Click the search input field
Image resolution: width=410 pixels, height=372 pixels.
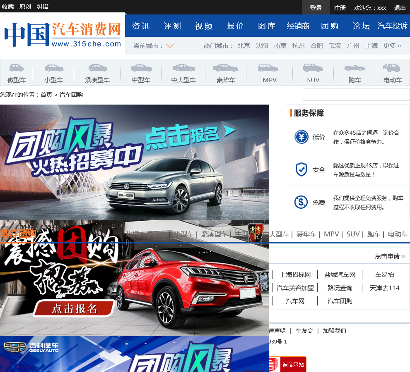tap(356, 94)
